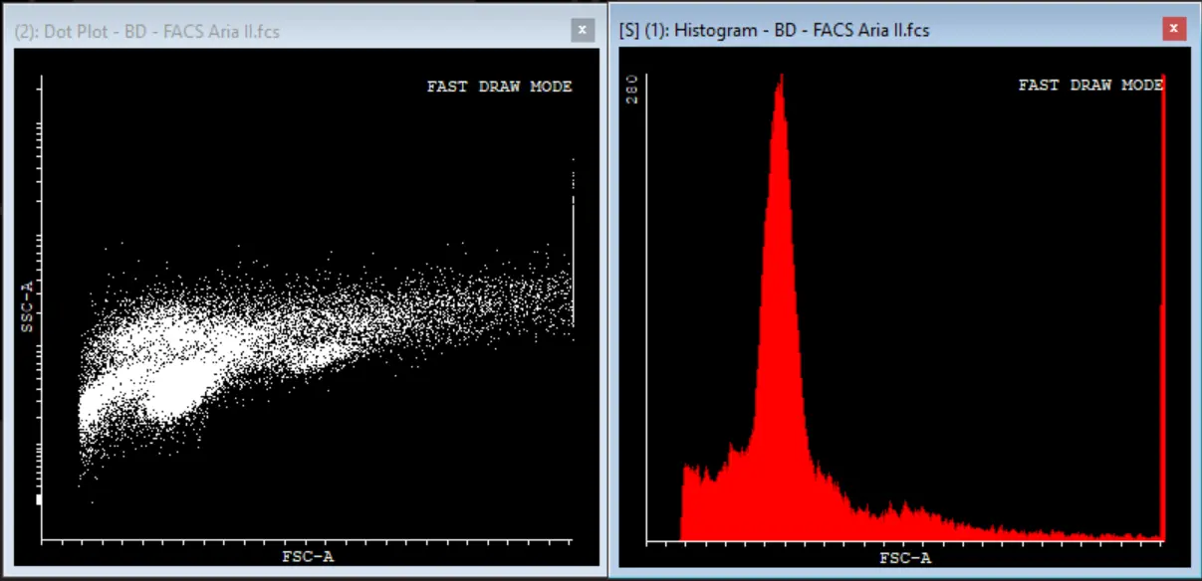Close the Dot Plot window
Screen dimensions: 1202x581
coord(583,30)
